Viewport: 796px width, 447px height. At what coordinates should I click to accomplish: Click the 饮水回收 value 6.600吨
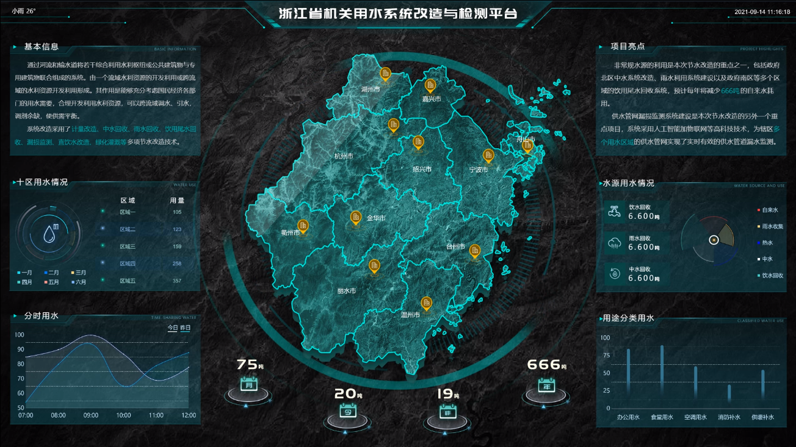pos(644,216)
